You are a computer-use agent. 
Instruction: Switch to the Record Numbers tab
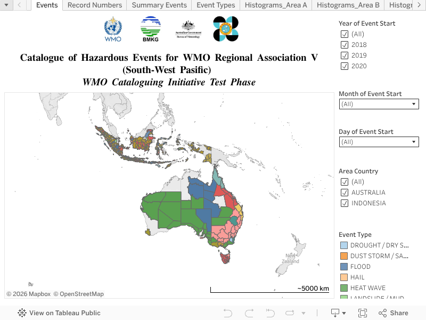click(x=95, y=5)
